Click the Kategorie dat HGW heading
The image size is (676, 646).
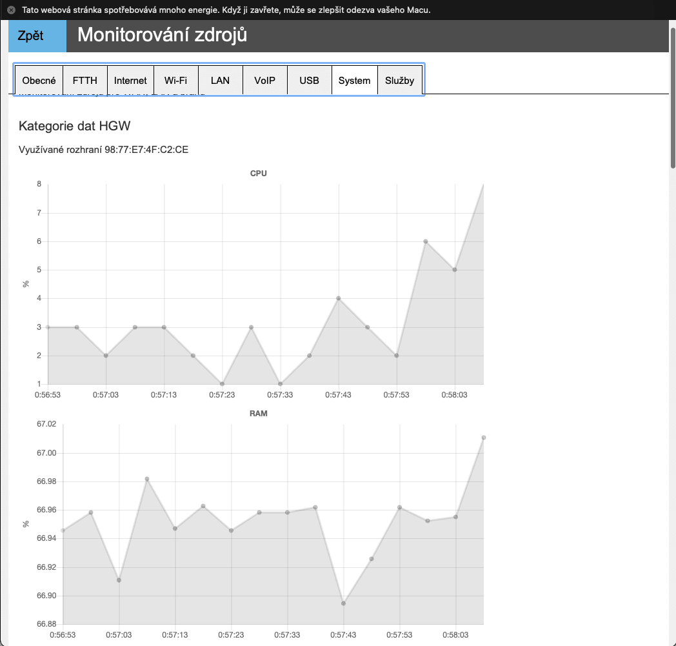click(x=75, y=126)
